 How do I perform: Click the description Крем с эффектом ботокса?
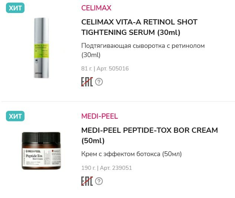[x=131, y=154]
